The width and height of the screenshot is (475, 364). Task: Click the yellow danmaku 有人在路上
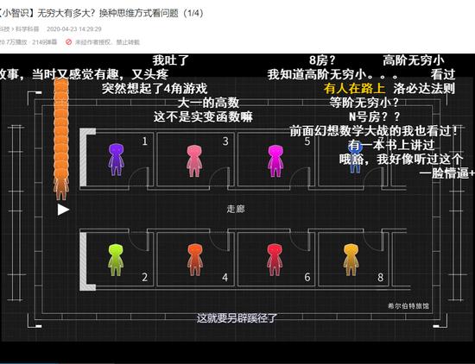point(354,89)
